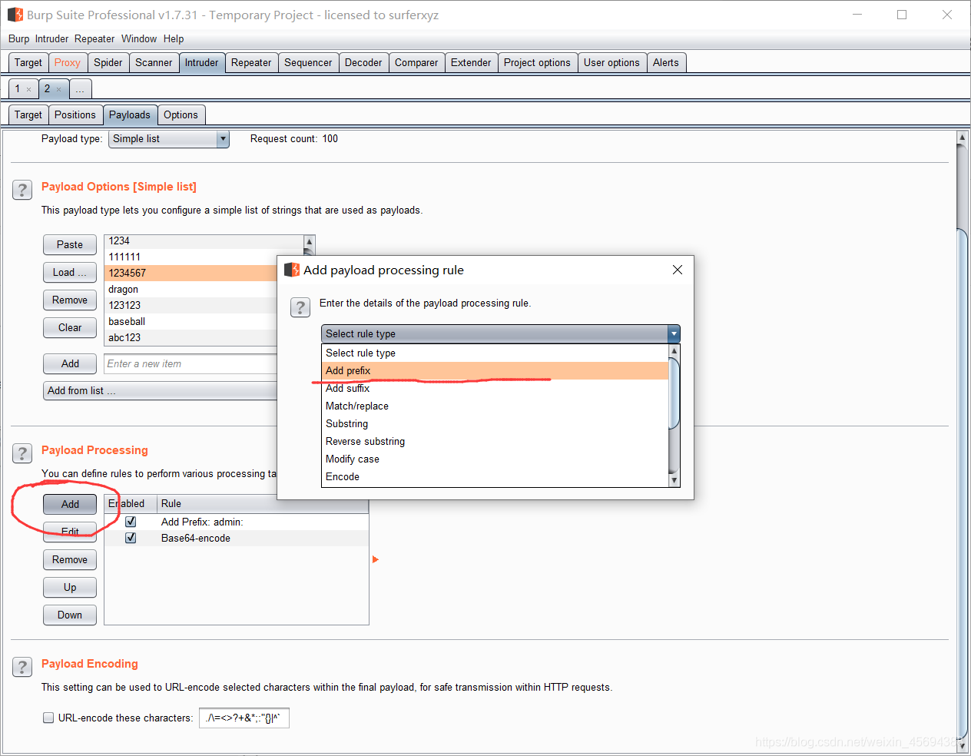Select payload item baseball
Screen dimensions: 971x756
pos(192,321)
